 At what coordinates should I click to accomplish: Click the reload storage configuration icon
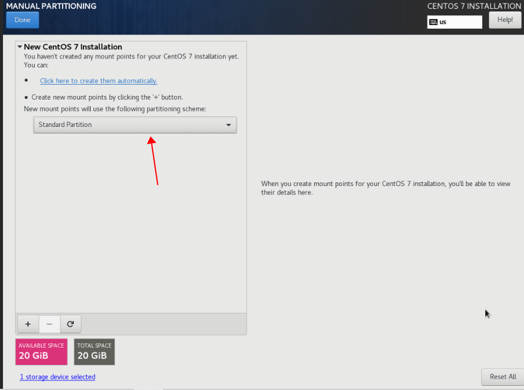70,324
